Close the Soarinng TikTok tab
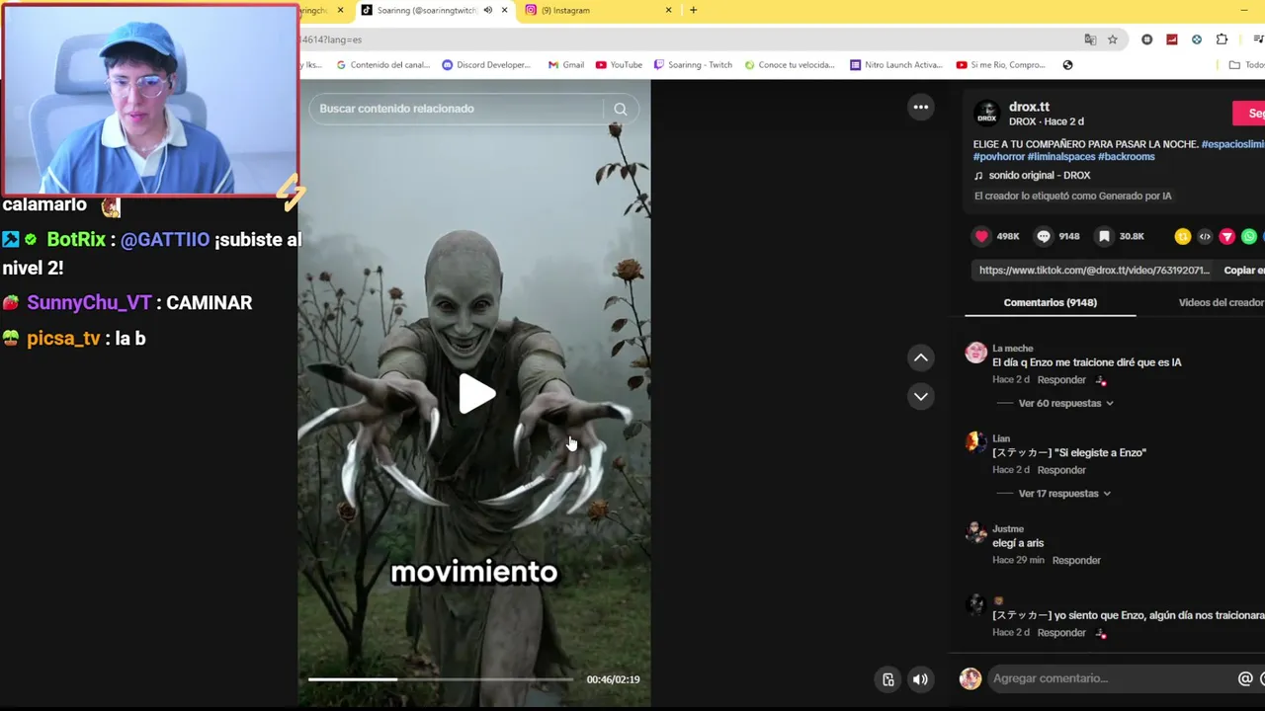The image size is (1265, 711). pyautogui.click(x=504, y=10)
